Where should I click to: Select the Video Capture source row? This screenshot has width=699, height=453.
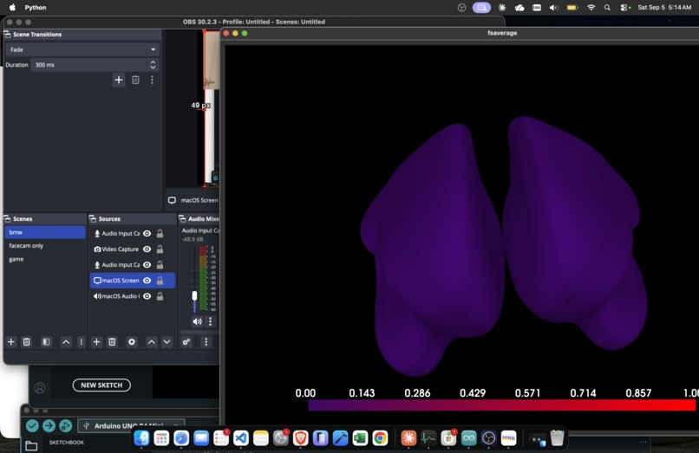[x=133, y=249]
